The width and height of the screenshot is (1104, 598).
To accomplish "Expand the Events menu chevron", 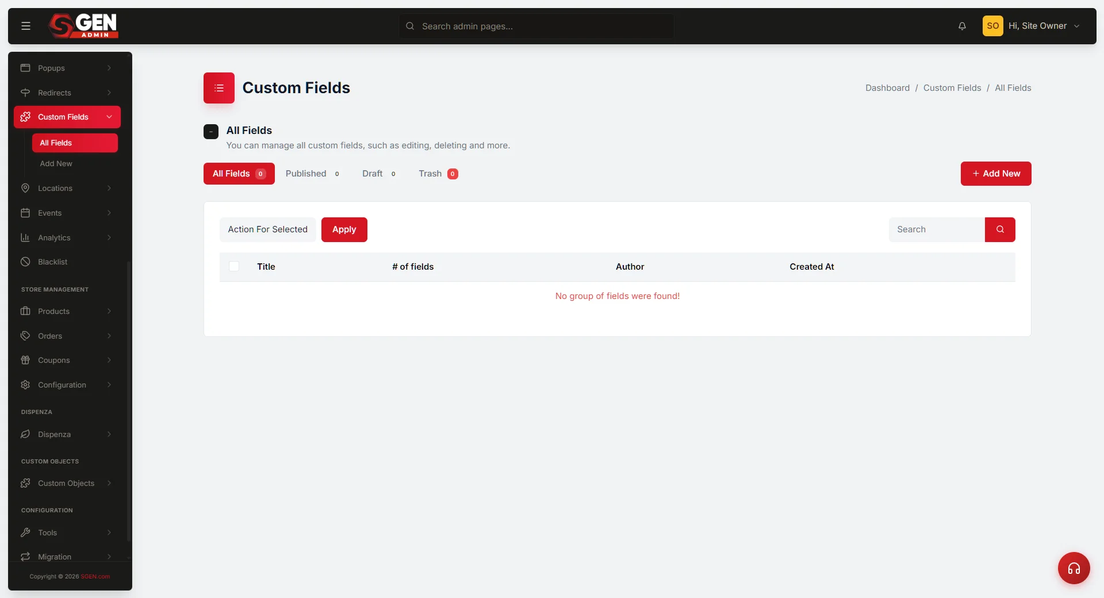I will pyautogui.click(x=109, y=213).
